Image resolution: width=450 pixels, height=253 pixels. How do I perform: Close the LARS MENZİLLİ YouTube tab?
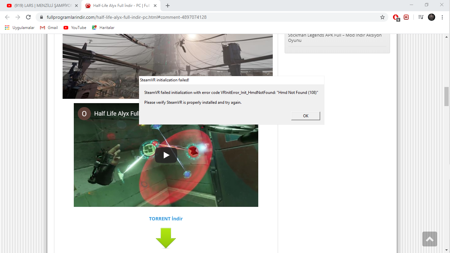click(76, 6)
